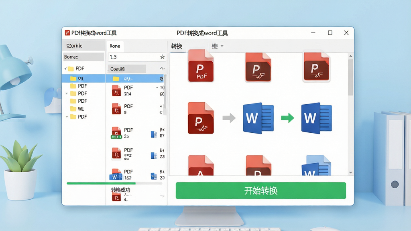
Task: Minimize the PDF转换成word工具 window
Action: pos(313,33)
